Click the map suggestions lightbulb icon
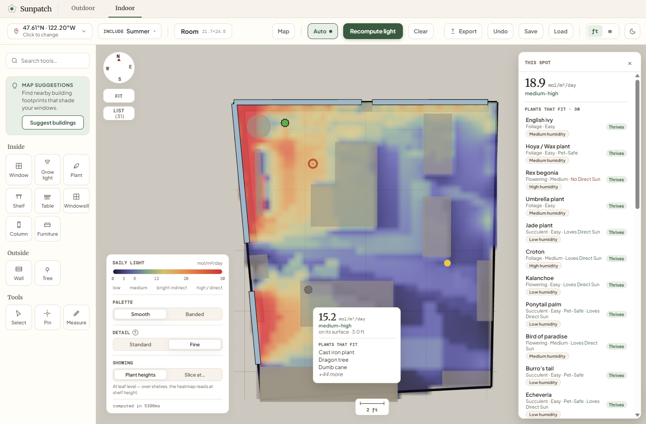 coord(14,86)
